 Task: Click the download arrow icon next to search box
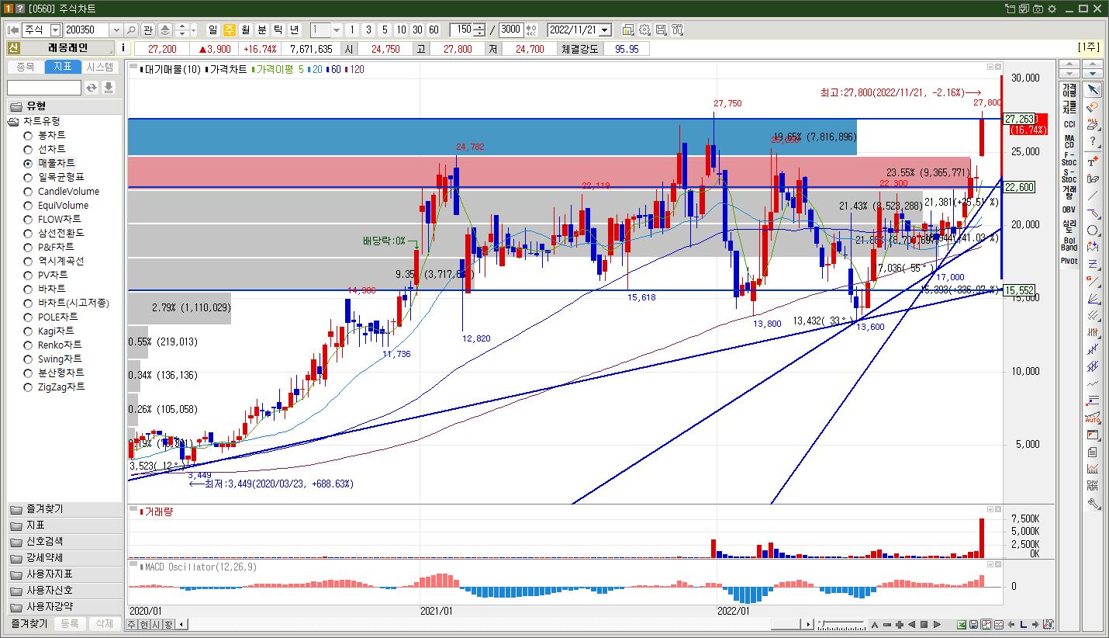pos(109,88)
